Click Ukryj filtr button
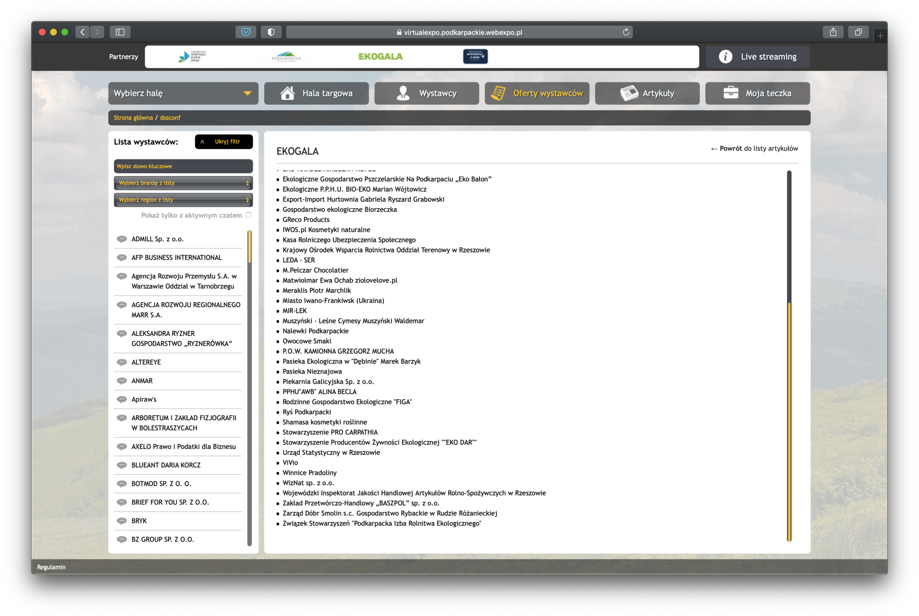This screenshot has width=919, height=616. 224,141
